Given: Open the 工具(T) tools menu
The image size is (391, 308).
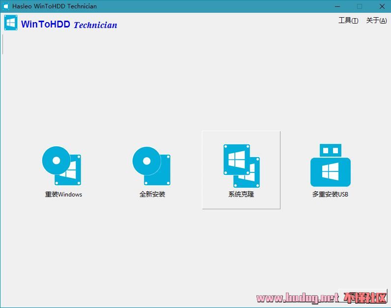Looking at the screenshot, I should (348, 21).
